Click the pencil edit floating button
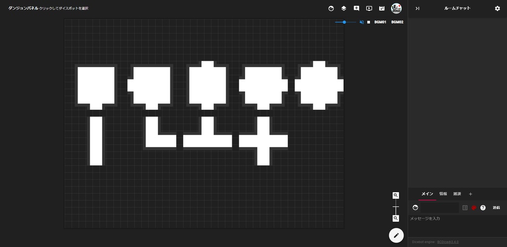 click(396, 235)
